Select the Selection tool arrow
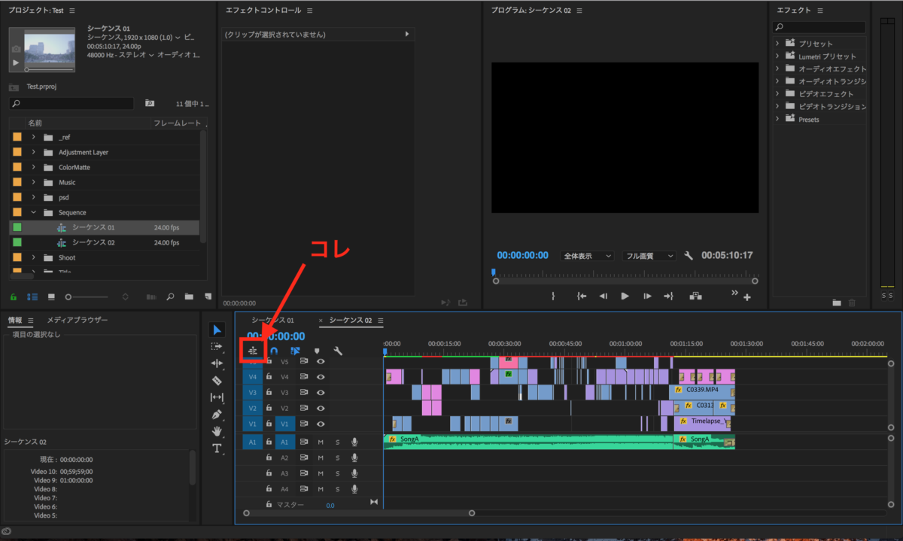 [x=217, y=330]
